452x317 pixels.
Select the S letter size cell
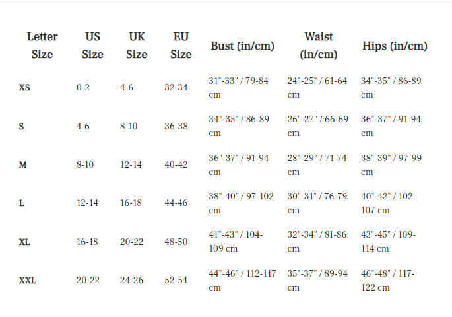(22, 126)
